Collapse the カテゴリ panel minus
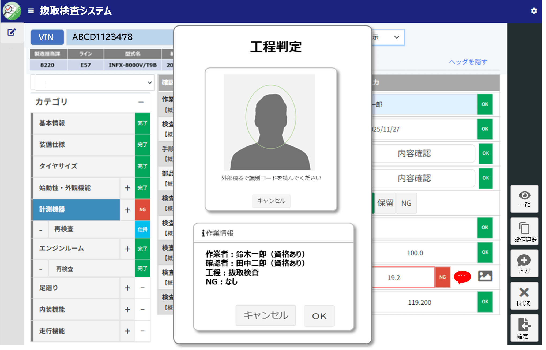The height and width of the screenshot is (350, 546). tap(141, 102)
